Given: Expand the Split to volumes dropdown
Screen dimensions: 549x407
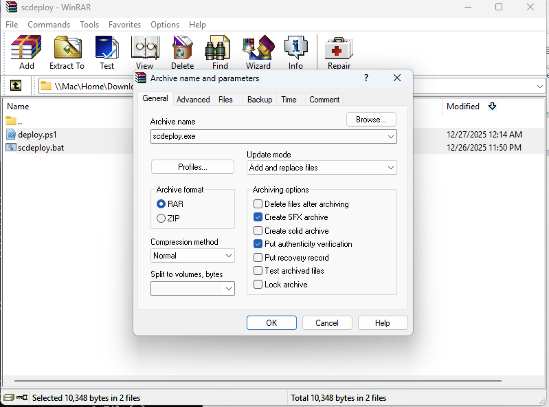Looking at the screenshot, I should (228, 289).
